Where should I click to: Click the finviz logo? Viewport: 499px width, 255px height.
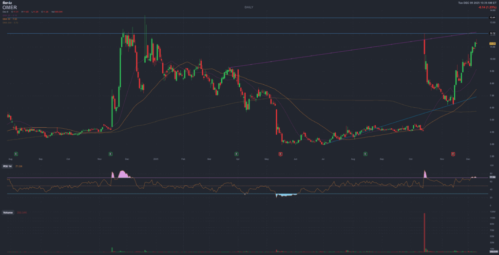6,3
